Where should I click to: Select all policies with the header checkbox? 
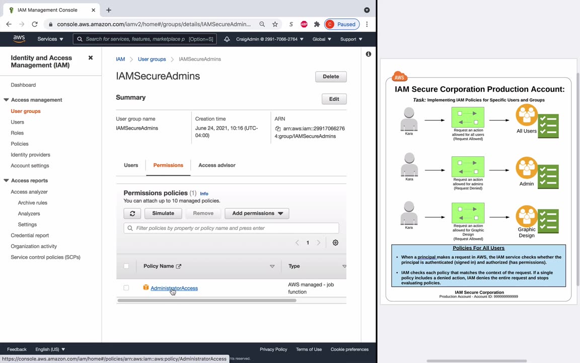click(x=126, y=266)
